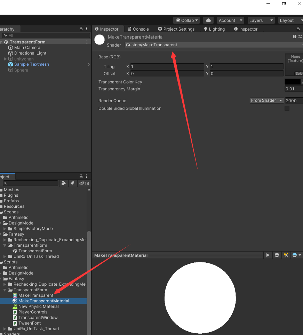Click the search by type icon in Project panel

pyautogui.click(x=64, y=183)
